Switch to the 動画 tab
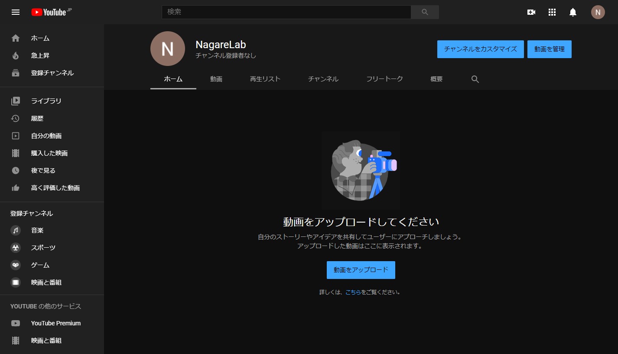Image resolution: width=618 pixels, height=354 pixels. coord(216,79)
